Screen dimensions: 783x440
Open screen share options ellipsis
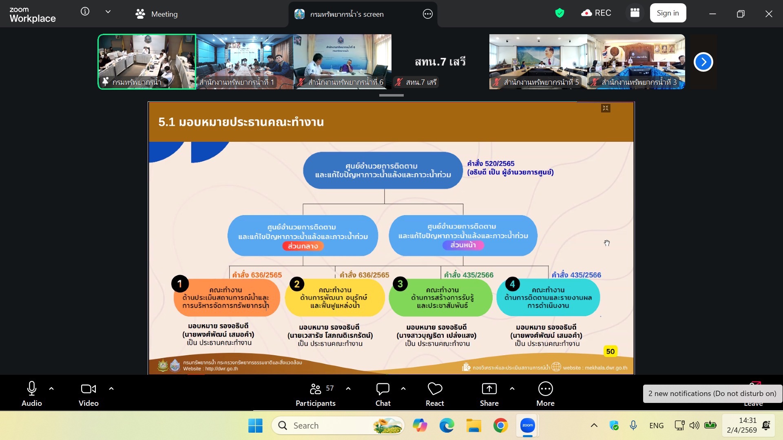click(427, 14)
